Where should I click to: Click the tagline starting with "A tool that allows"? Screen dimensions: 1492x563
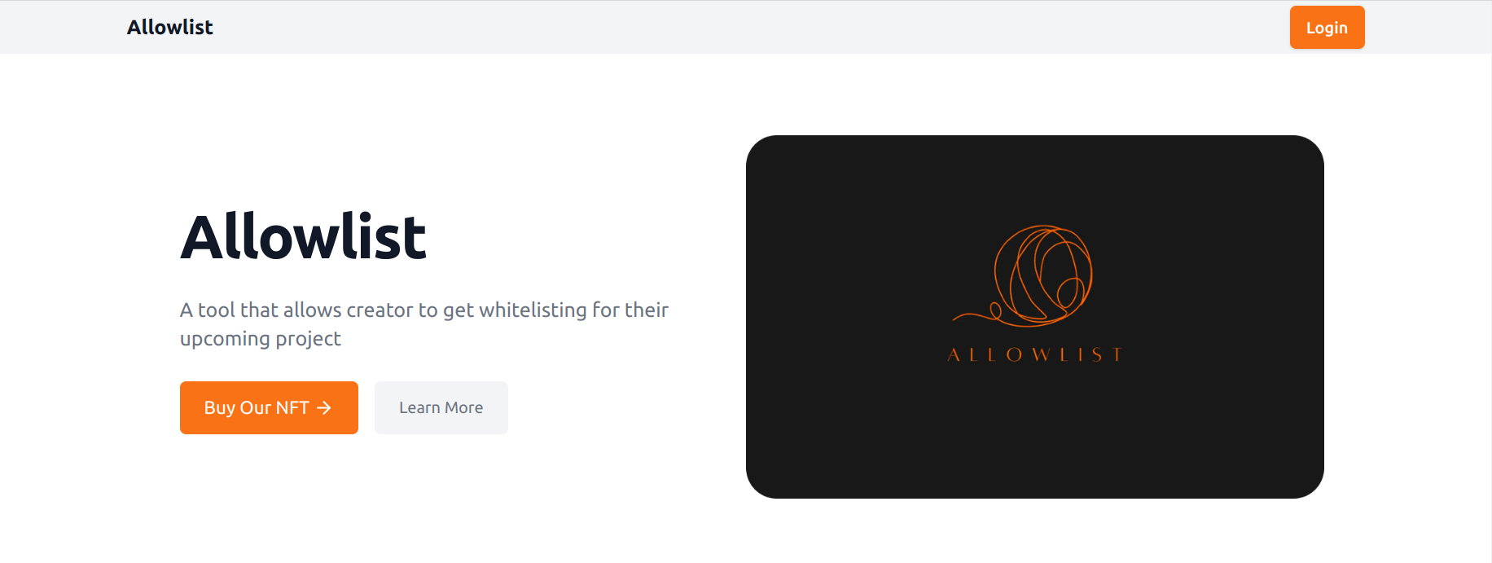pos(423,324)
